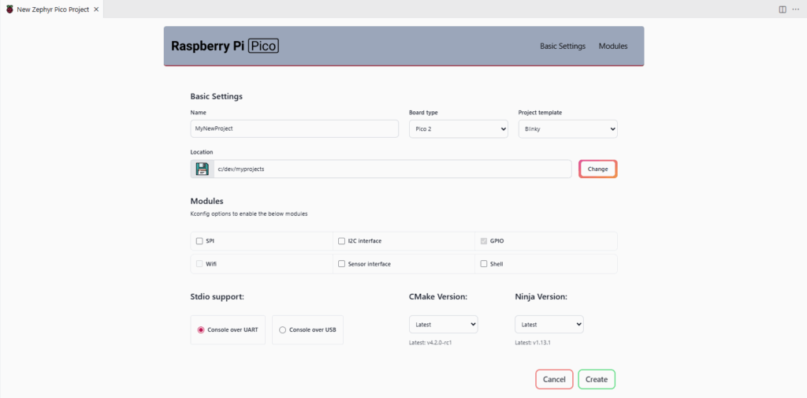
Task: Go to Modules in header navigation
Action: (612, 46)
